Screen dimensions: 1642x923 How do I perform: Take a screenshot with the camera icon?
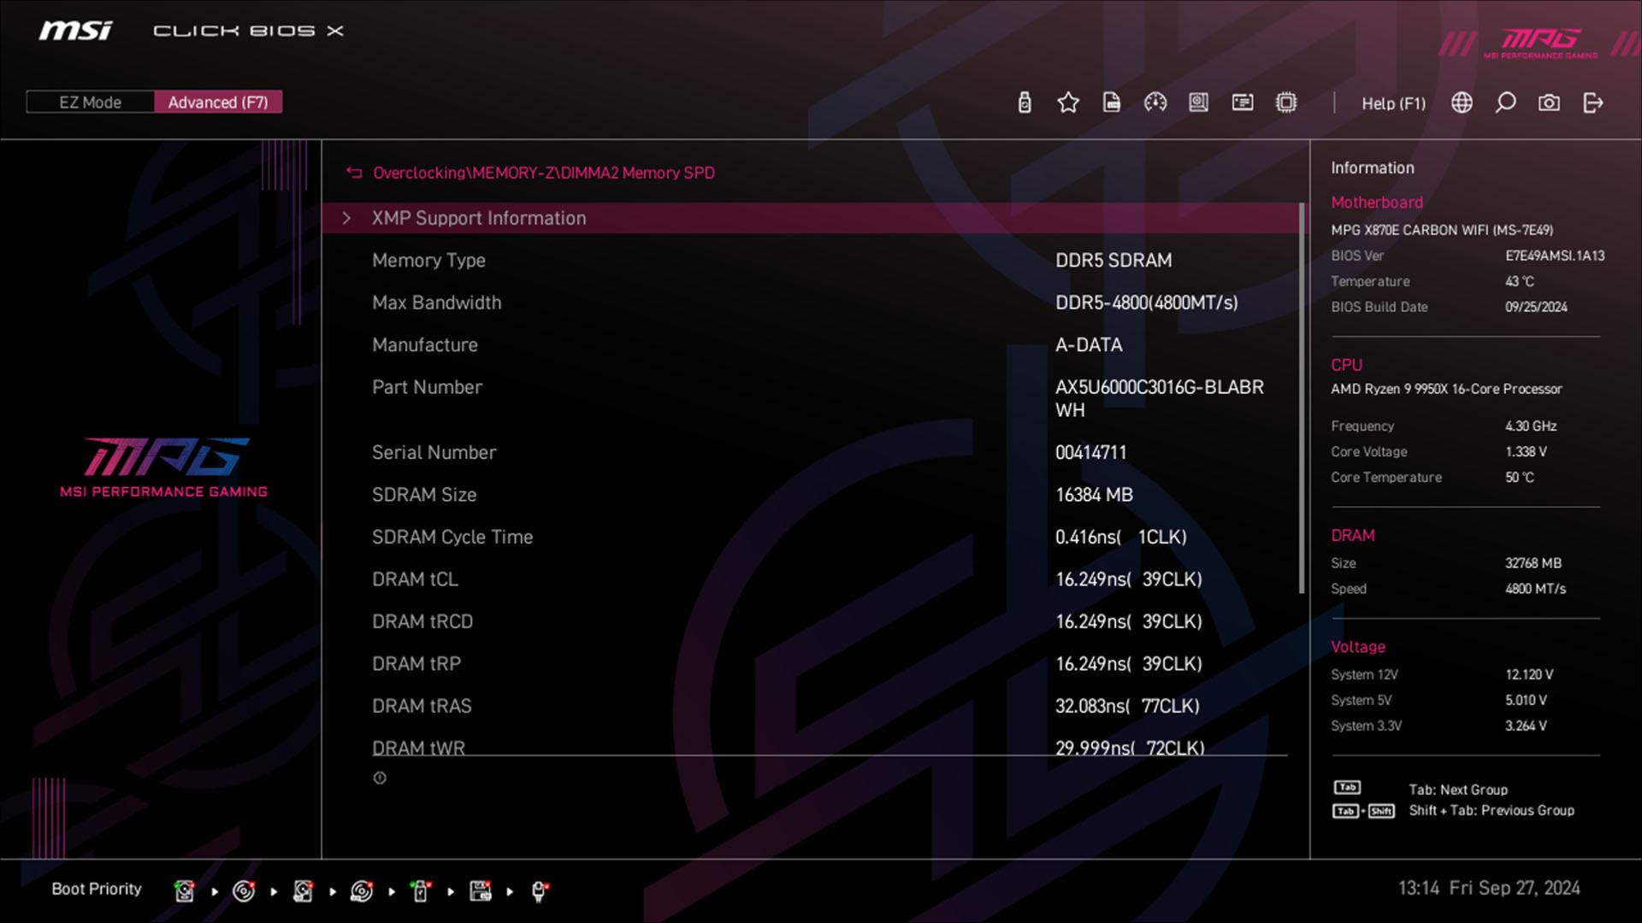coord(1549,103)
